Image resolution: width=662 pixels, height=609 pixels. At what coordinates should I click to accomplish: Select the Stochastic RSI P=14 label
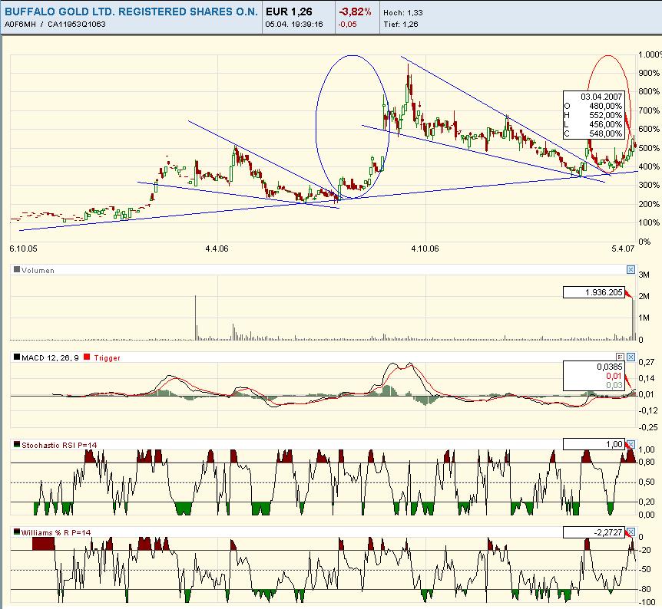point(59,445)
